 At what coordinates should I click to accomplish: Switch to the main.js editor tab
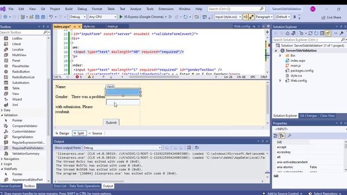point(113,27)
